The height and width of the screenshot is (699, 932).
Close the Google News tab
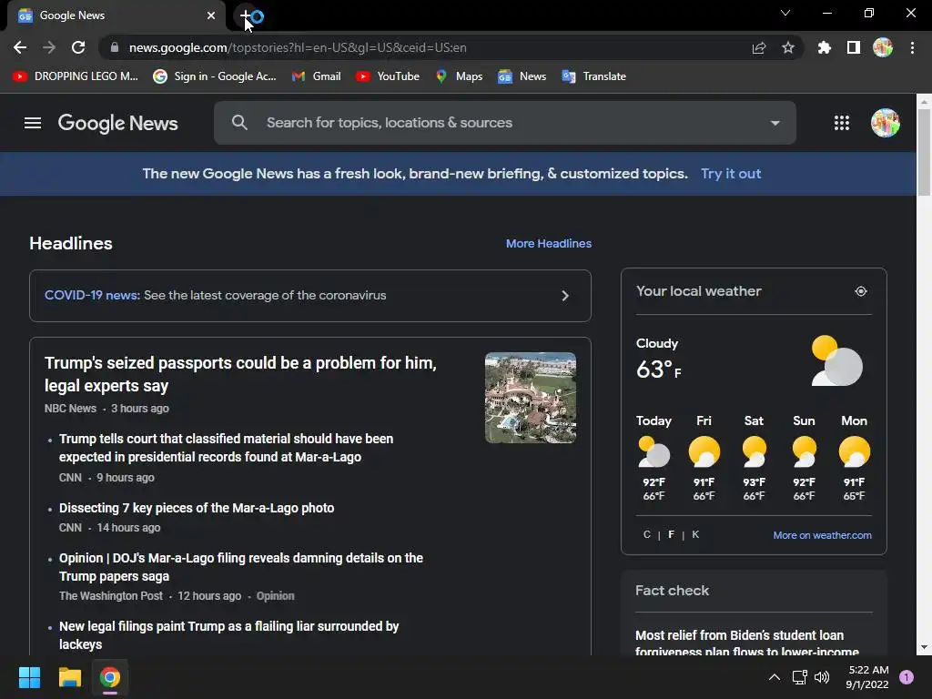211,15
